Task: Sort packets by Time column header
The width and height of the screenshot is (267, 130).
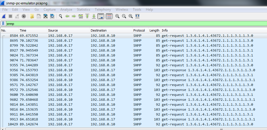Action: 23,30
